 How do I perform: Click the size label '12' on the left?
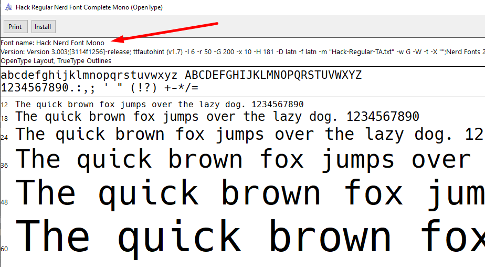click(4, 105)
